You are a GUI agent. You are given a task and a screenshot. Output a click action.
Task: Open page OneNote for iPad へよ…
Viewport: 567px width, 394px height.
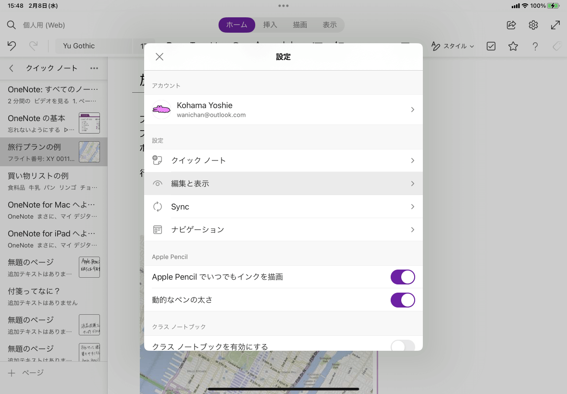click(53, 239)
